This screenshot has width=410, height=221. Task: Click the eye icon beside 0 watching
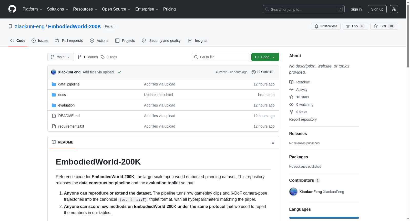(x=291, y=104)
